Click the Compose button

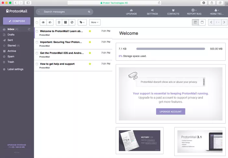coord(17,21)
